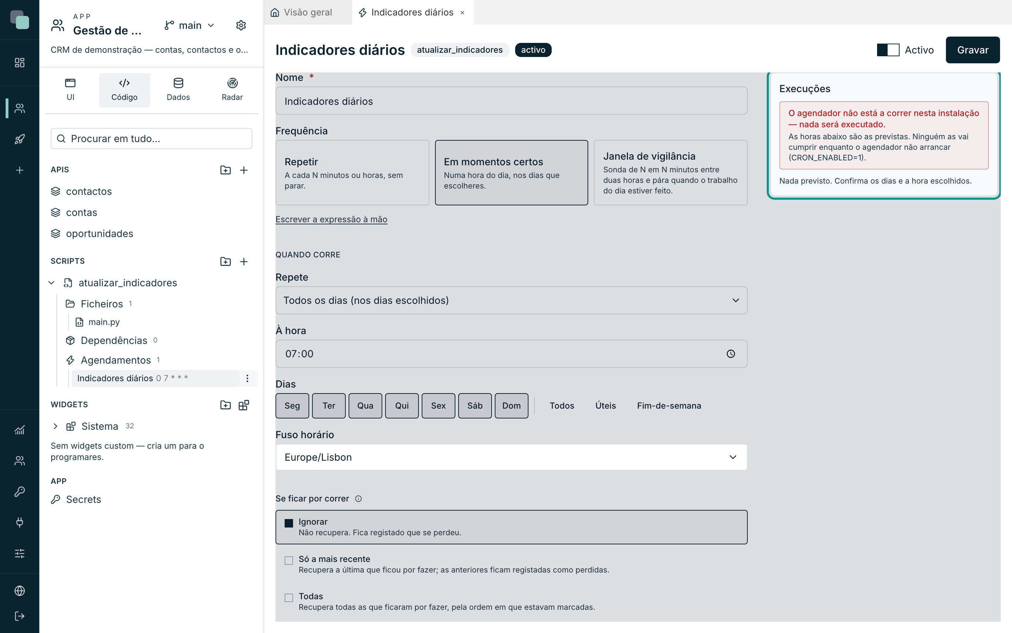This screenshot has height=633, width=1012.
Task: Click the Procurar em tudo search field
Action: tap(151, 139)
